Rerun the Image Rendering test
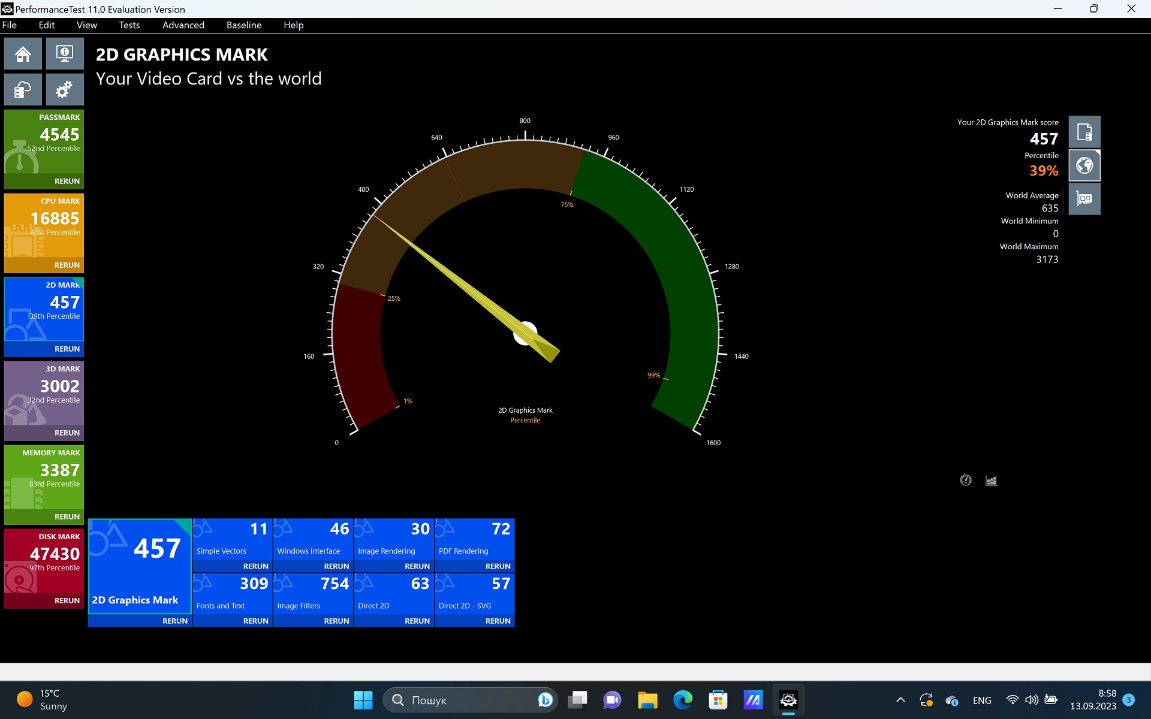The image size is (1151, 719). tap(417, 566)
